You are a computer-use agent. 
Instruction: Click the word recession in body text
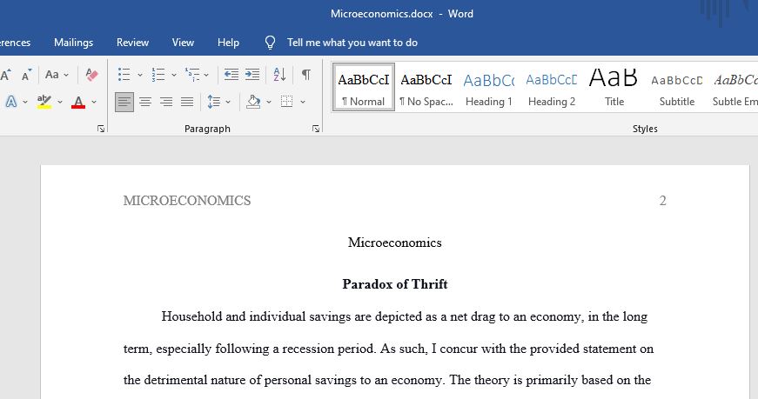(310, 349)
